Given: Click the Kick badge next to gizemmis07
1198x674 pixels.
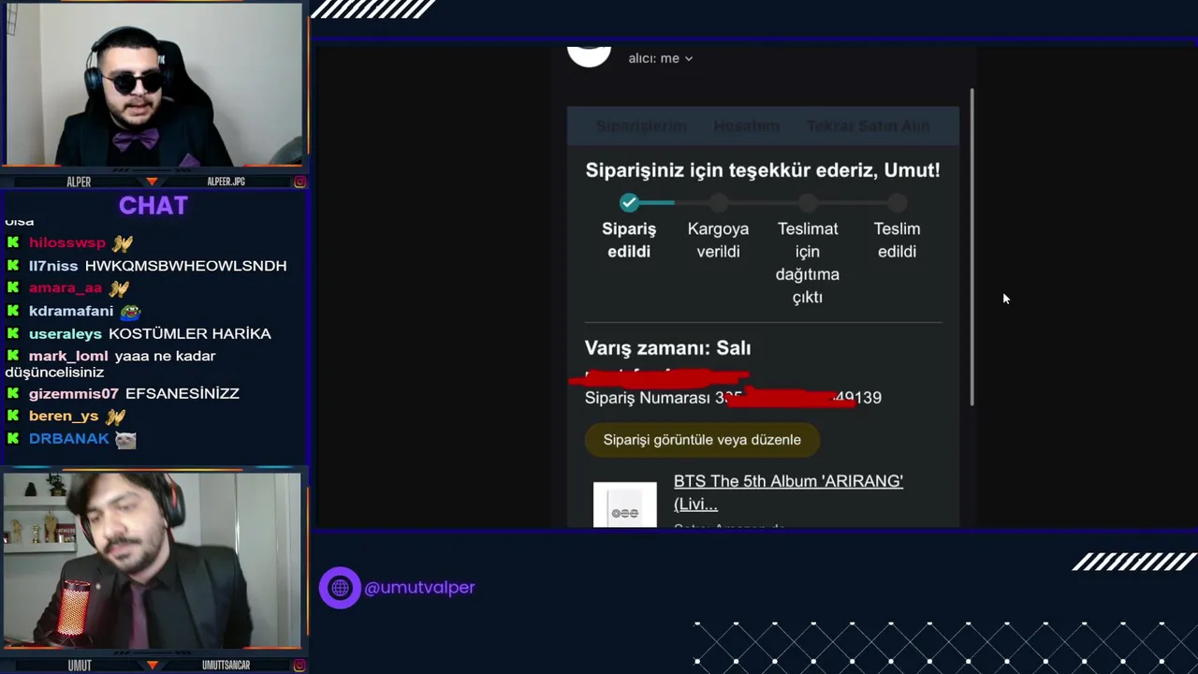Looking at the screenshot, I should pyautogui.click(x=13, y=394).
